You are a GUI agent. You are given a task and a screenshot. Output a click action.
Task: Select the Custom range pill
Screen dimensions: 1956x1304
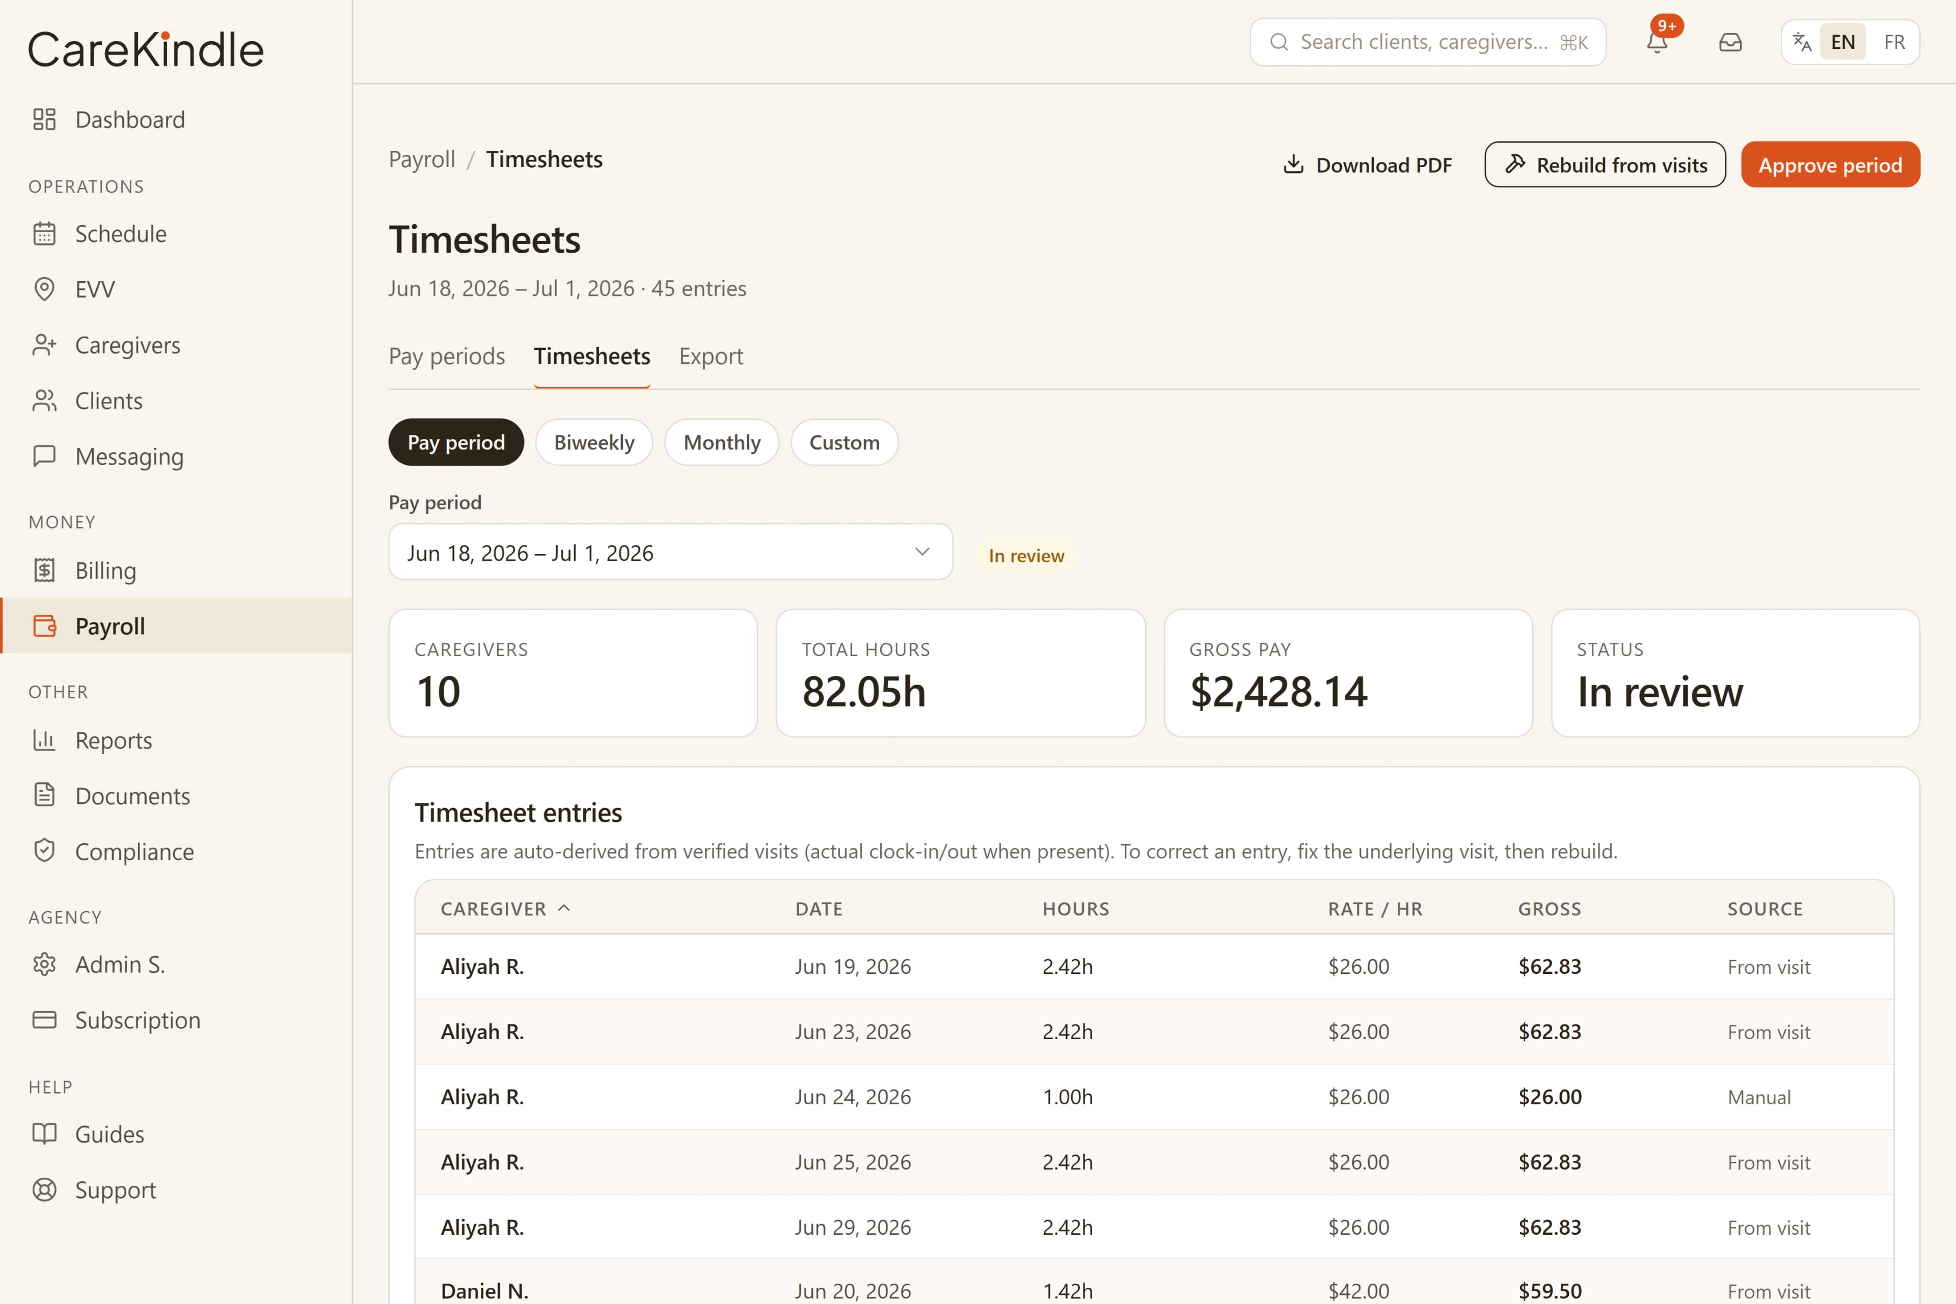pyautogui.click(x=844, y=443)
